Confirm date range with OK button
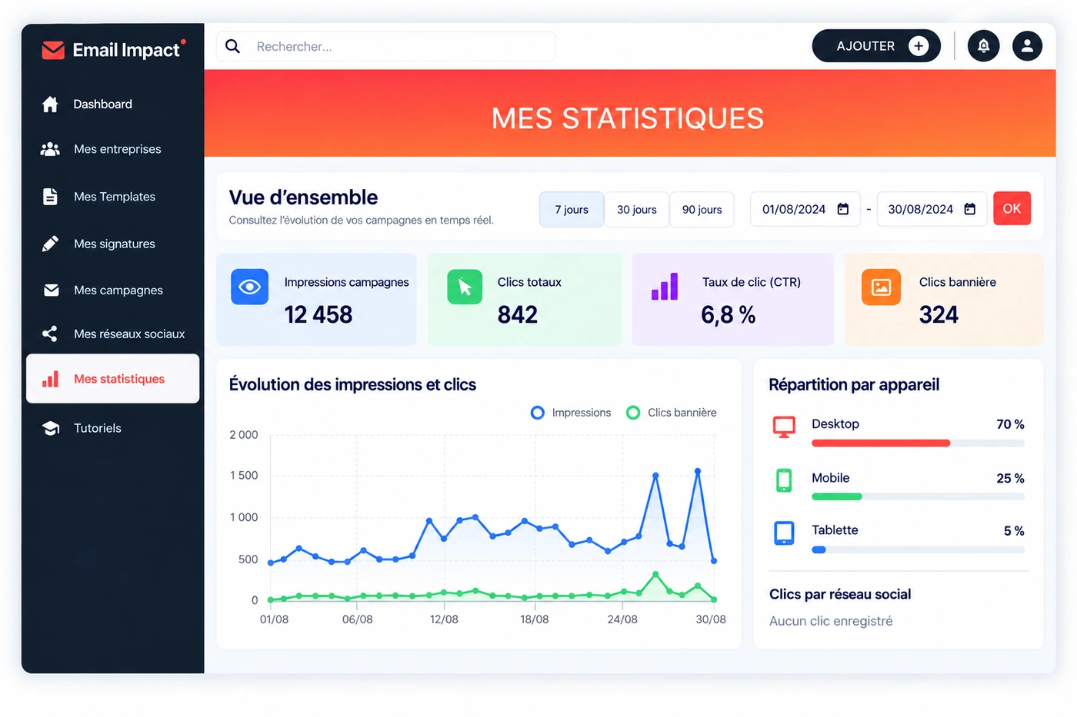This screenshot has width=1077, height=717. [x=1012, y=208]
